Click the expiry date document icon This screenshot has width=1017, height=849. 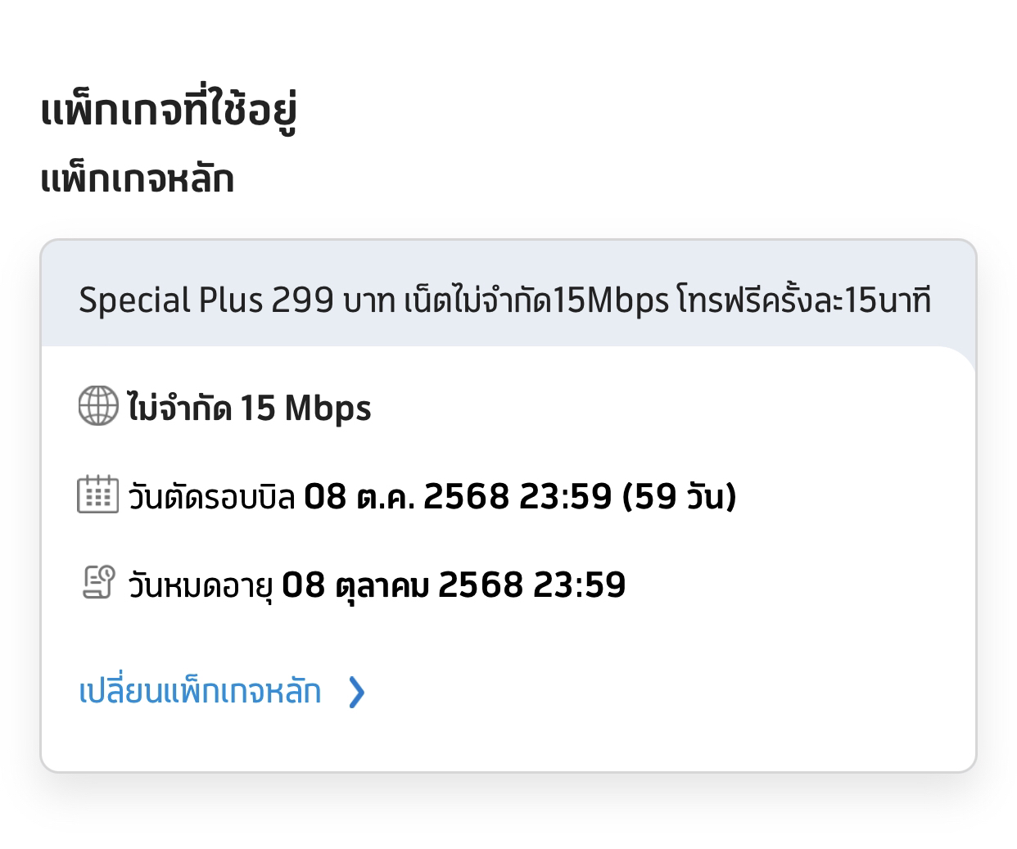point(98,583)
